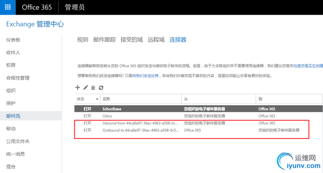The width and height of the screenshot is (323, 173).
Task: Open the 向我们发送反馈 link
Action: [146, 76]
